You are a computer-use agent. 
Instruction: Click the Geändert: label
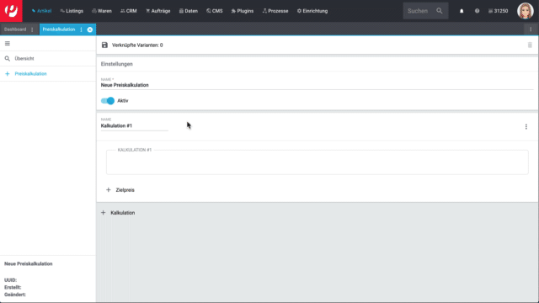pyautogui.click(x=15, y=295)
